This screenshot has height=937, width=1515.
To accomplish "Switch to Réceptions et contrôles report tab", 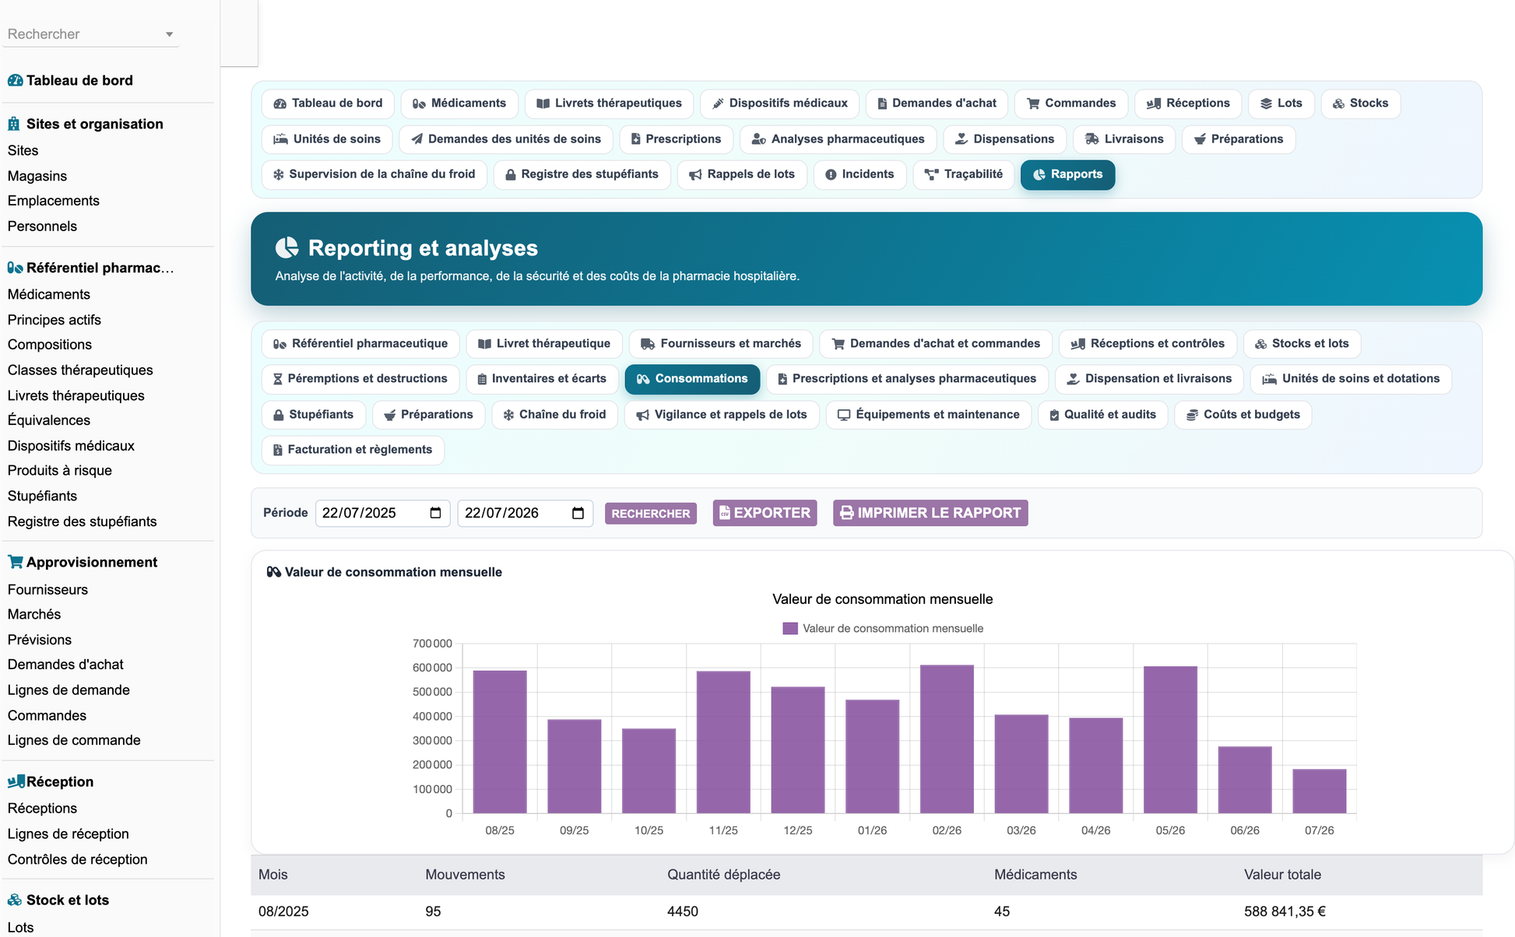I will [x=1148, y=344].
